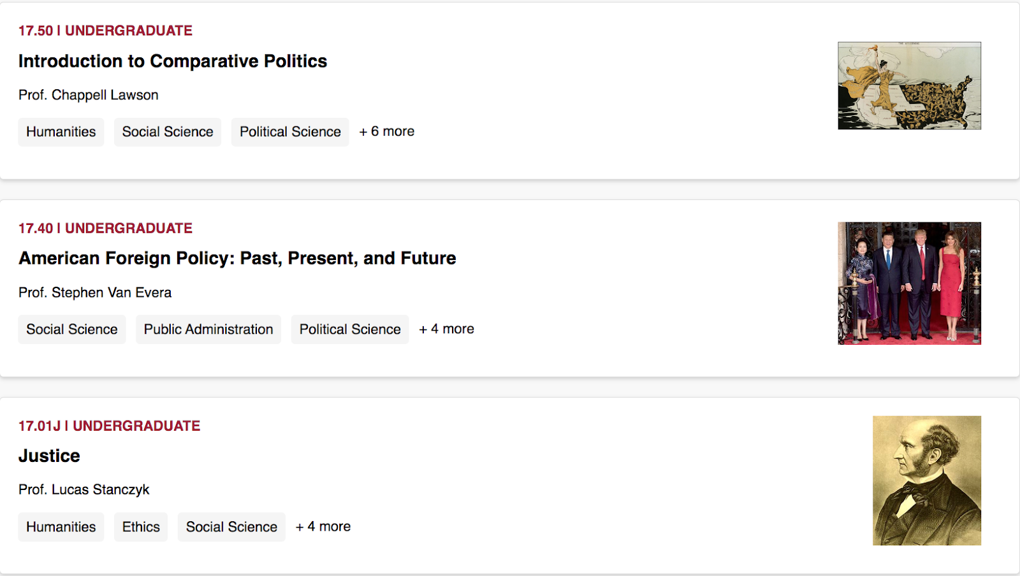
Task: Open the Introduction to Comparative Politics course
Action: [173, 61]
